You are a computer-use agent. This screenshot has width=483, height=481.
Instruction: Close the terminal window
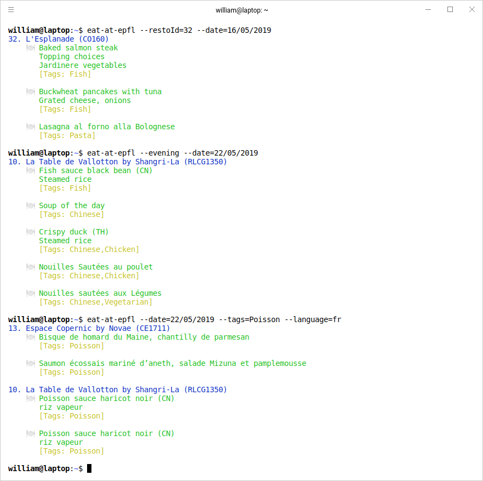point(472,10)
